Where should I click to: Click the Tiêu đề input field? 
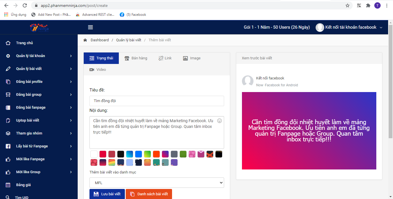coord(157,101)
